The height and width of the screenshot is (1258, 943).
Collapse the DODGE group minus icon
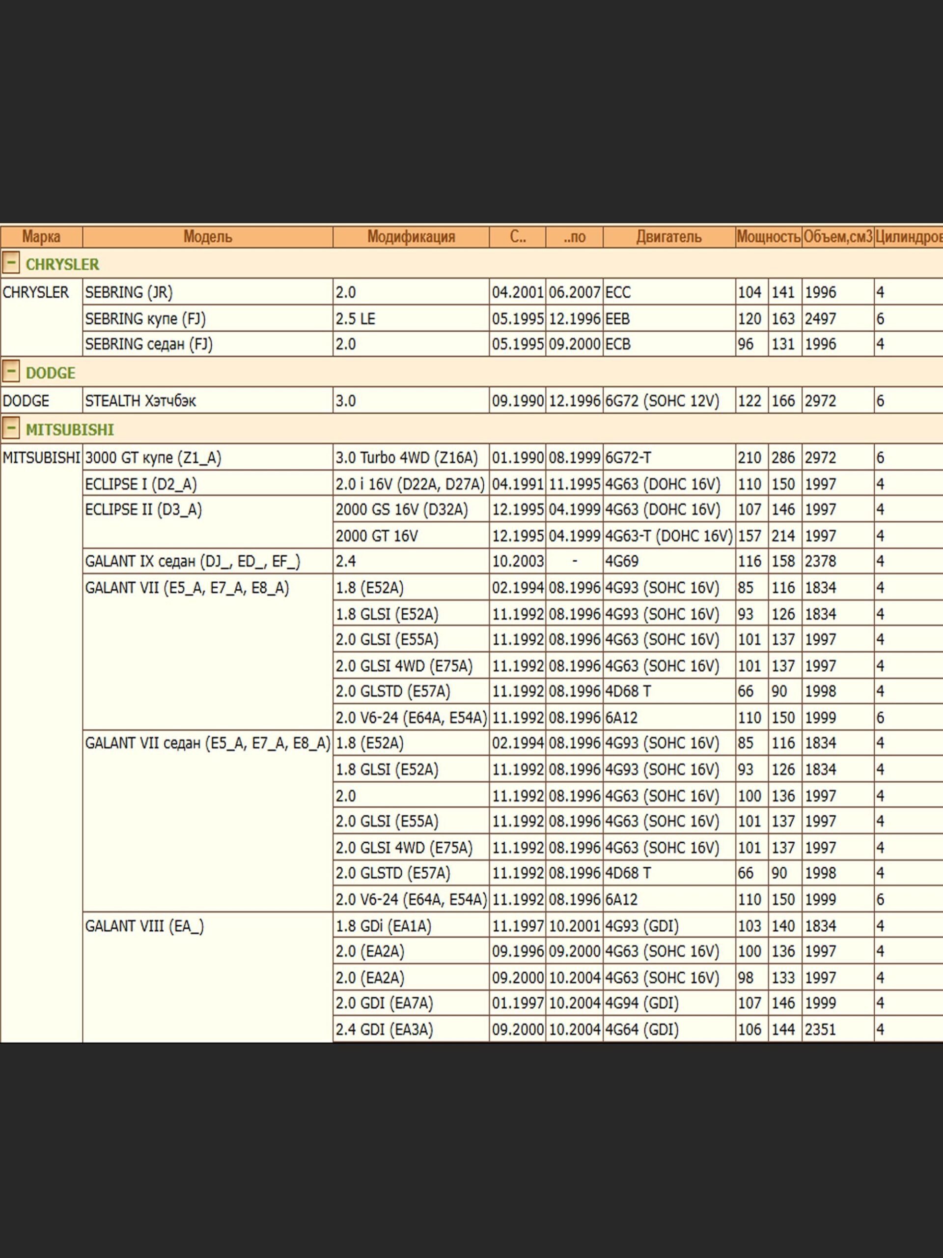coord(10,372)
